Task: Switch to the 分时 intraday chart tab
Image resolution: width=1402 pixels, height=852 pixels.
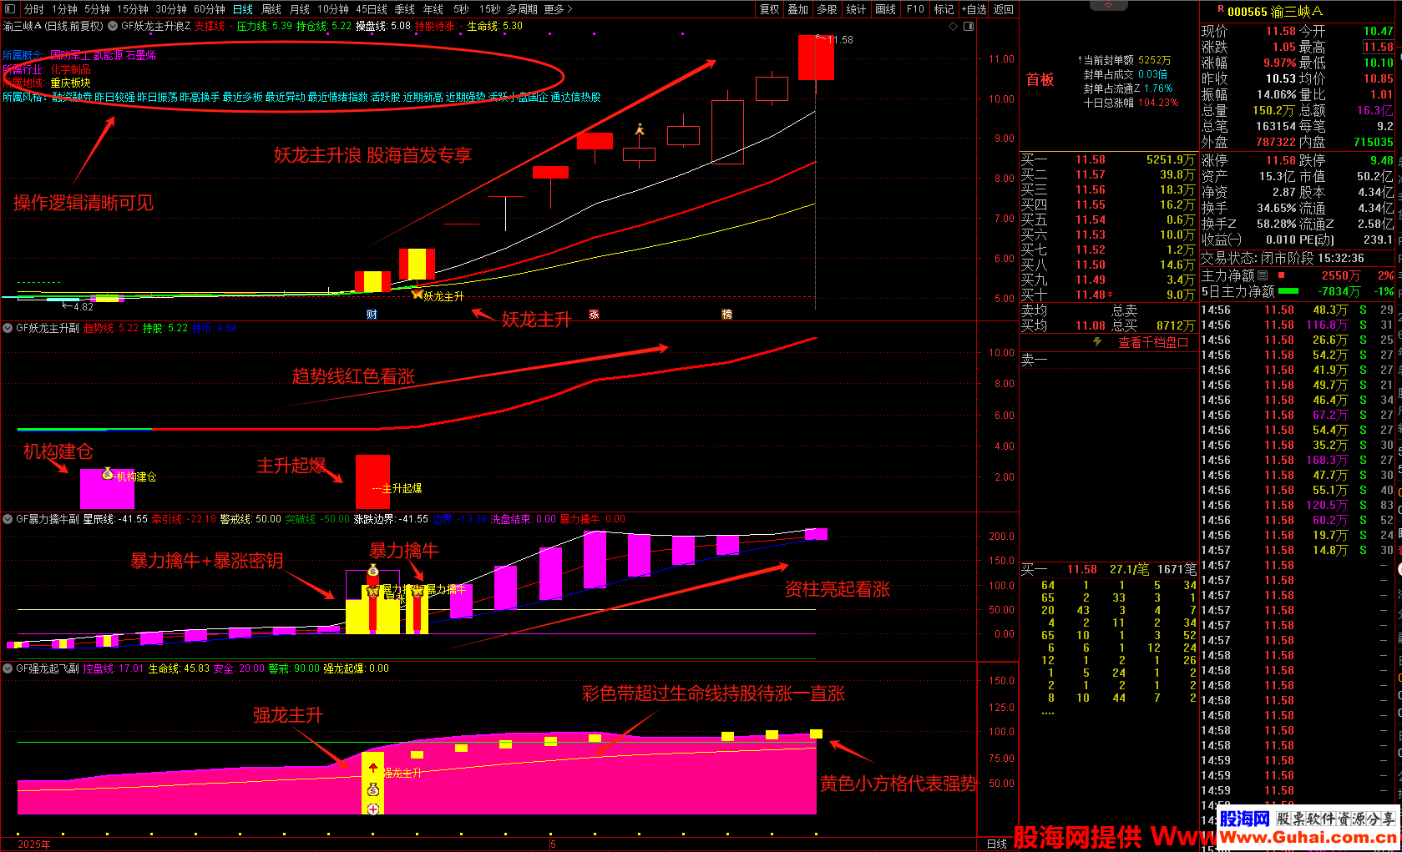Action: click(x=34, y=9)
